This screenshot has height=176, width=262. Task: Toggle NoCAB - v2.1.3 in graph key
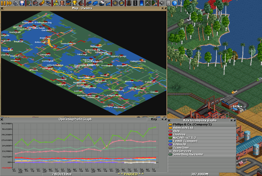[x=202, y=138]
